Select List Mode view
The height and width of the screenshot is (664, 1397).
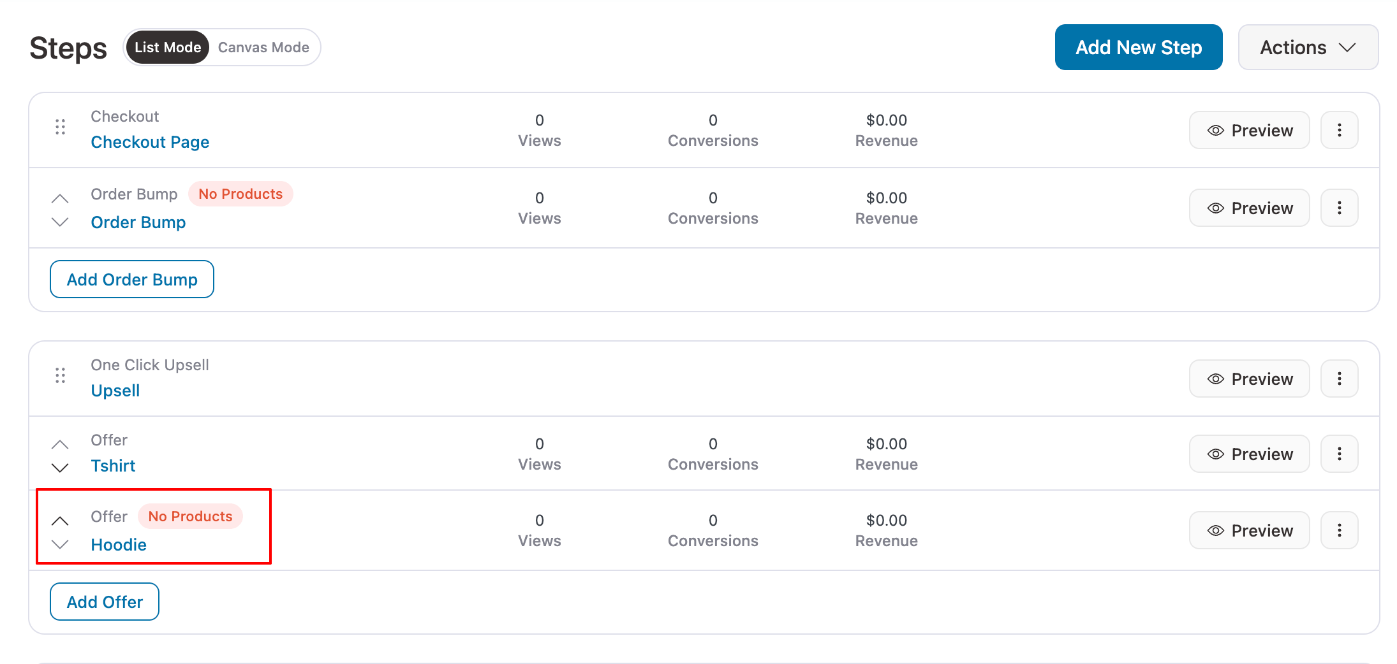click(x=168, y=47)
